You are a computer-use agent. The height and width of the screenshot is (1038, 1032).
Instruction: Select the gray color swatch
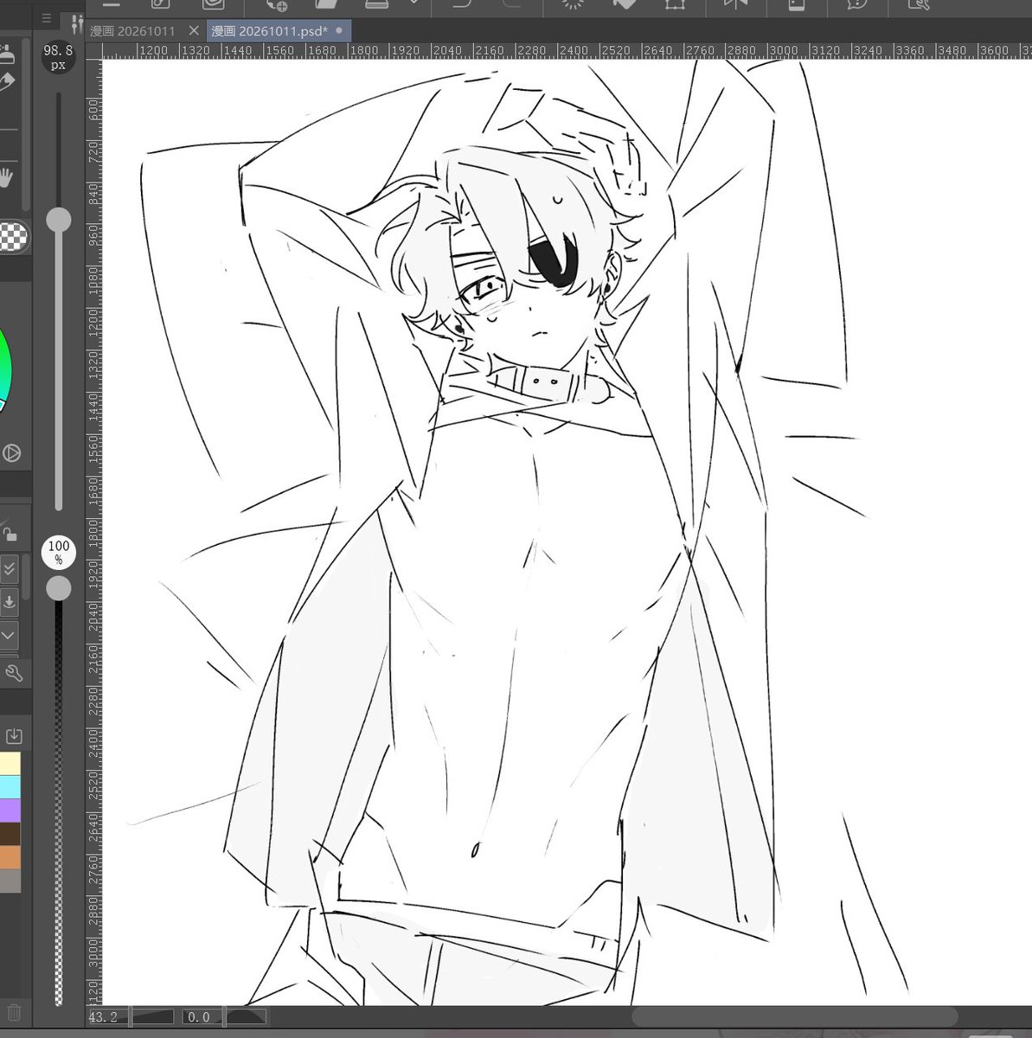pos(10,881)
